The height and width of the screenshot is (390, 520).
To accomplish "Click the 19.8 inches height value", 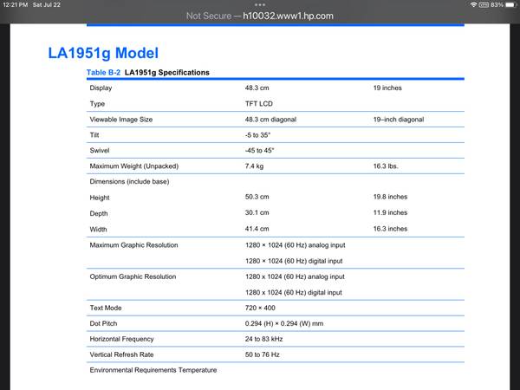I will tap(390, 197).
